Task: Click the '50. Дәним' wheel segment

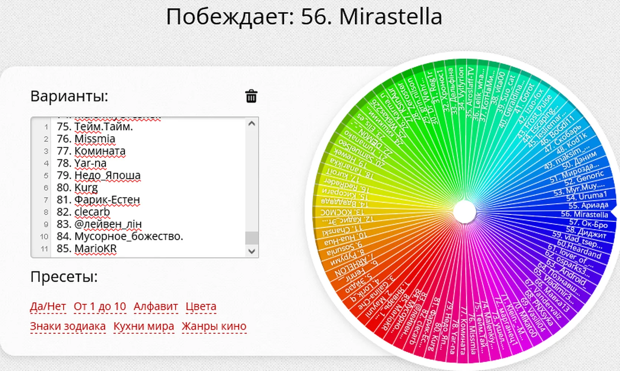Action: [579, 161]
